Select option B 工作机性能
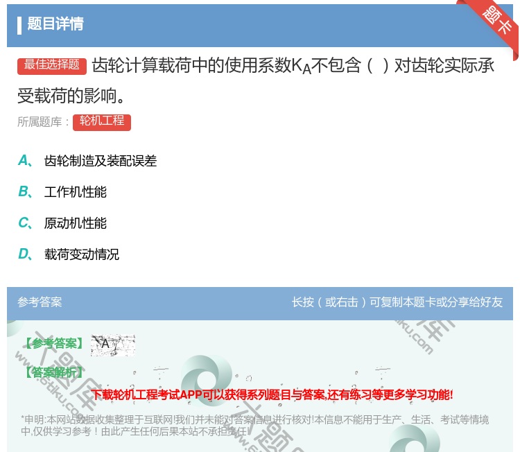The height and width of the screenshot is (452, 520). click(x=62, y=192)
